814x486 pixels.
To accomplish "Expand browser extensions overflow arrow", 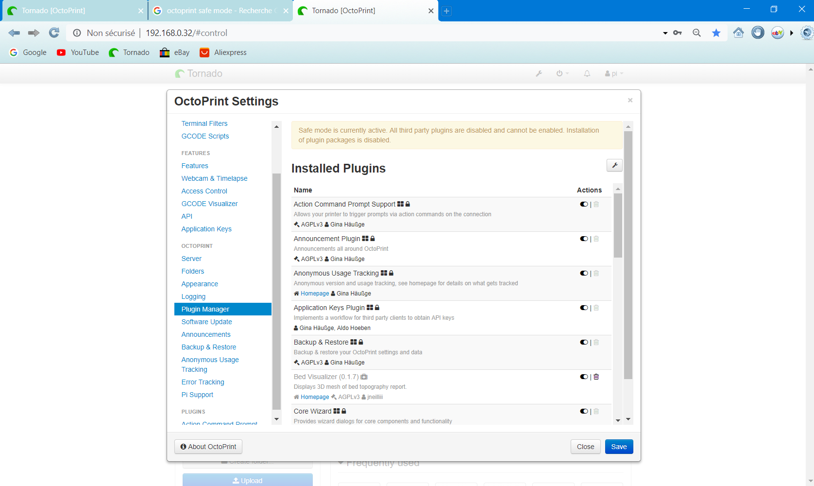I will pos(792,33).
